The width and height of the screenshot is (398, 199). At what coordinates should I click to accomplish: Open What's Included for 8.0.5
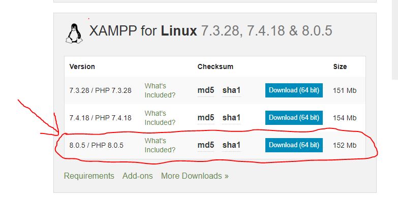(160, 145)
